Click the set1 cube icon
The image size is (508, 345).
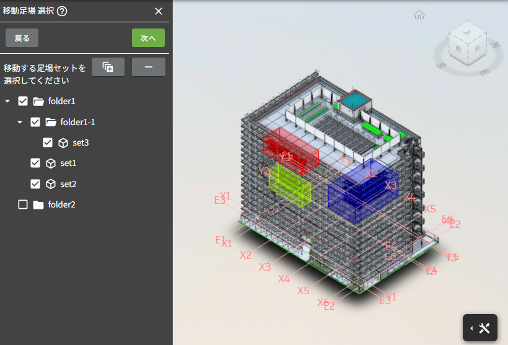coord(51,163)
